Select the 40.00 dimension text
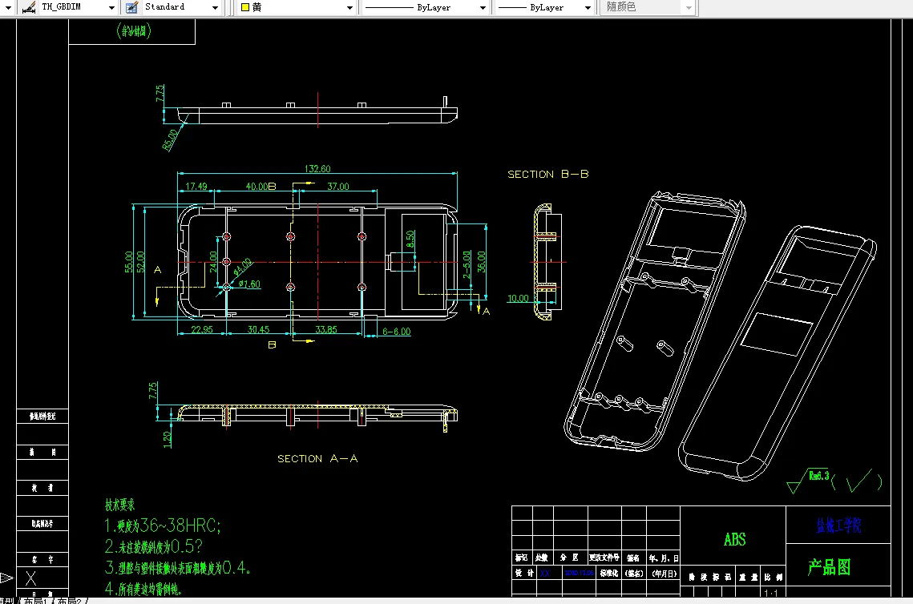Viewport: 913px width, 604px height. coord(257,186)
